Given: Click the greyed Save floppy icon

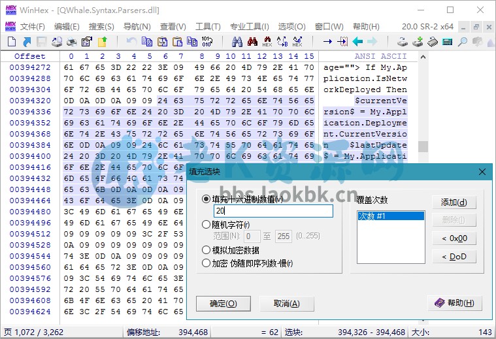Looking at the screenshot, I should click(x=42, y=41).
